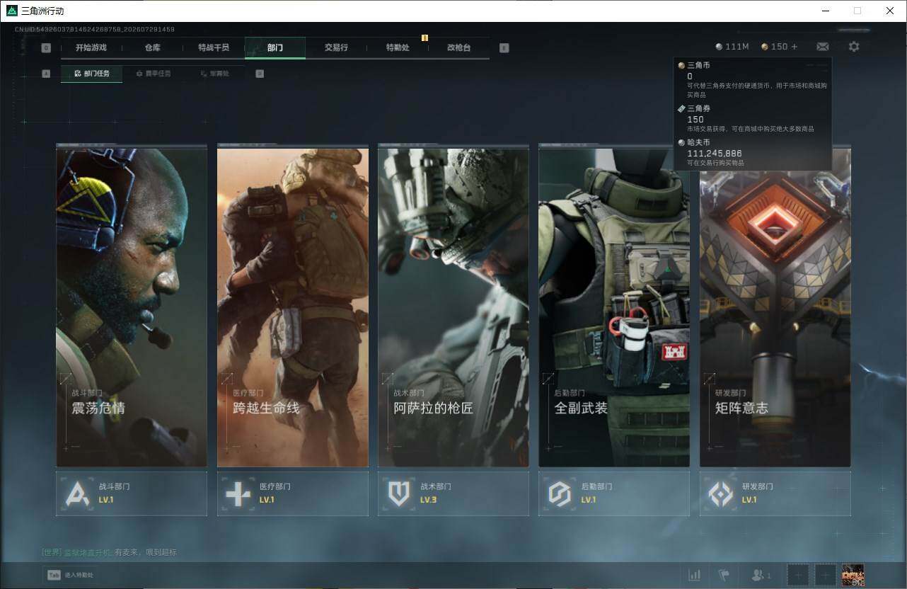The height and width of the screenshot is (589, 907).
Task: Click the yellow notification badge above 特勤处
Action: click(424, 38)
